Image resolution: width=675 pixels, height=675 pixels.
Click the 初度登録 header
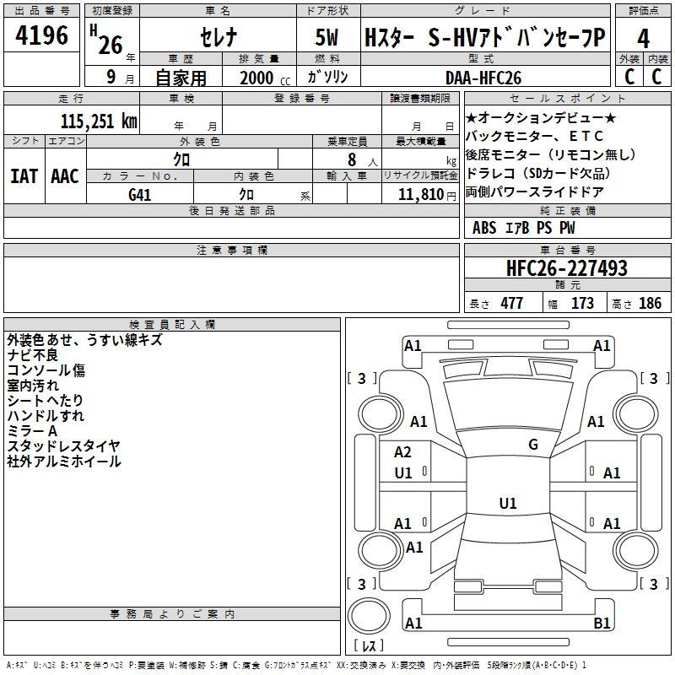[112, 11]
